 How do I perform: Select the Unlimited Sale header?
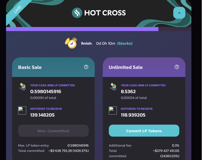(x=126, y=67)
